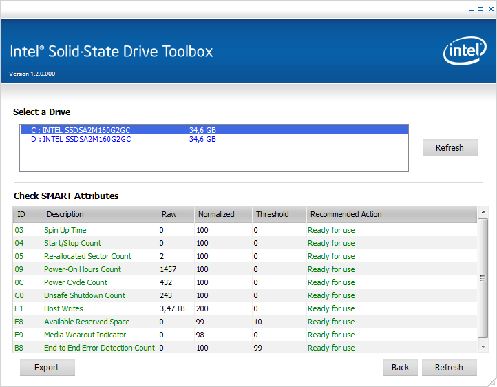497x387 pixels.
Task: Minimize the Toolbox window
Action: (x=471, y=10)
